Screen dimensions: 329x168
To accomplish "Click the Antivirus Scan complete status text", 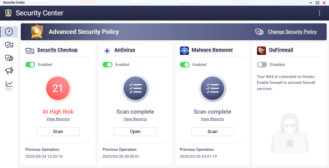I will 135,112.
